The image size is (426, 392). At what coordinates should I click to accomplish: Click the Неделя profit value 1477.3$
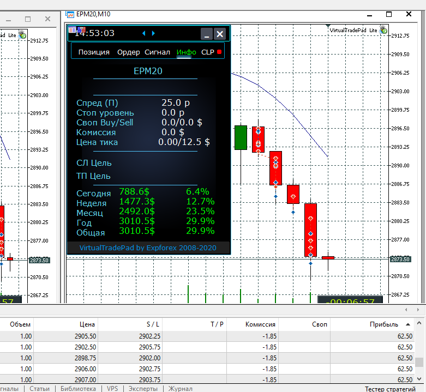137,201
